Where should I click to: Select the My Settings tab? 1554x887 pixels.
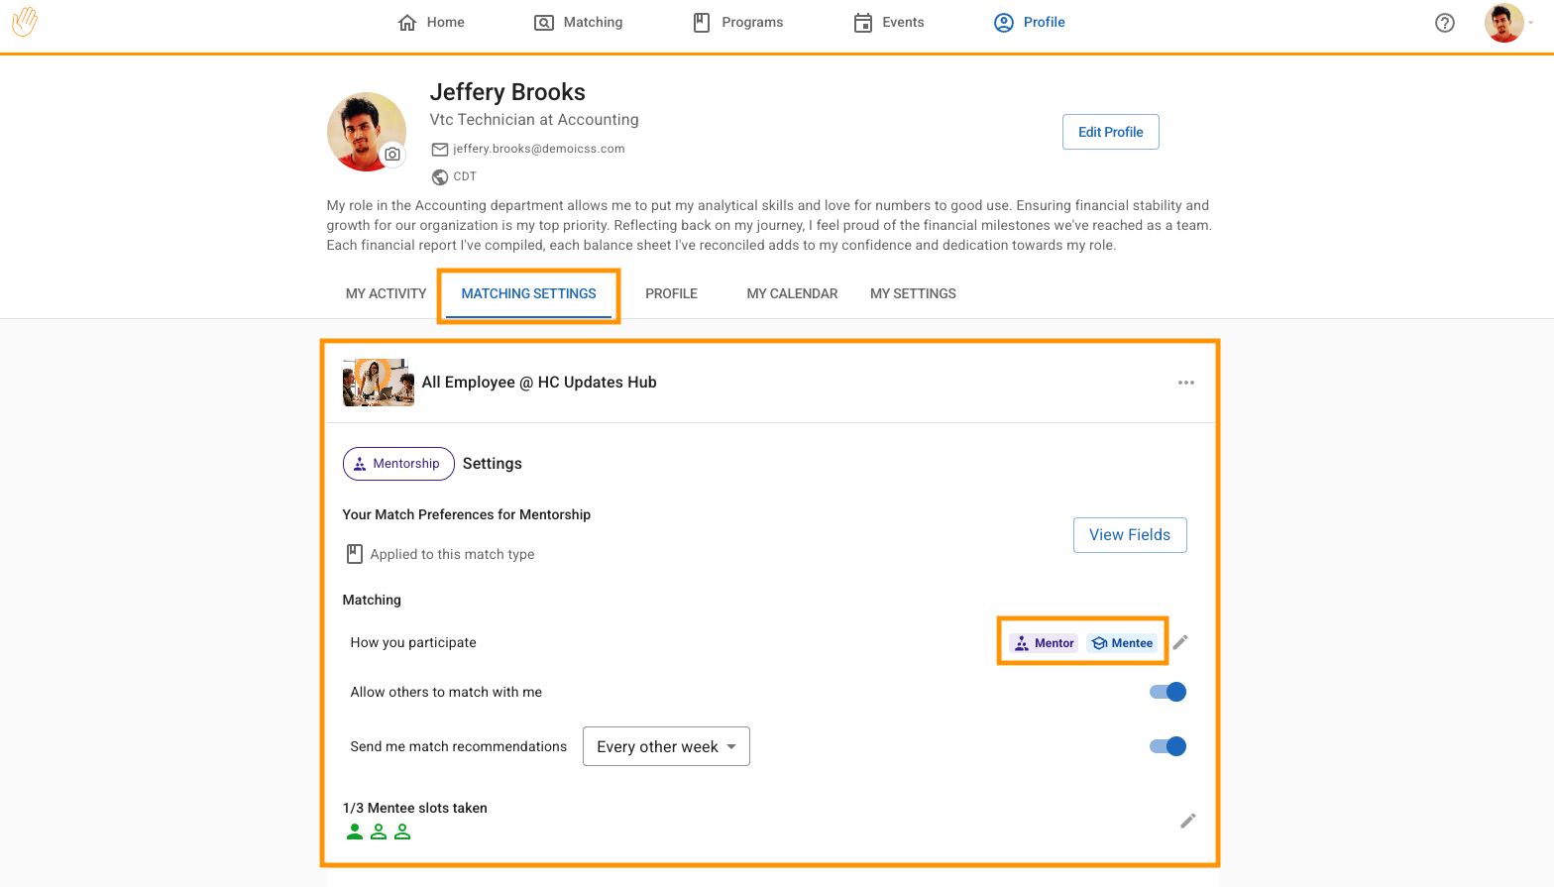point(913,294)
